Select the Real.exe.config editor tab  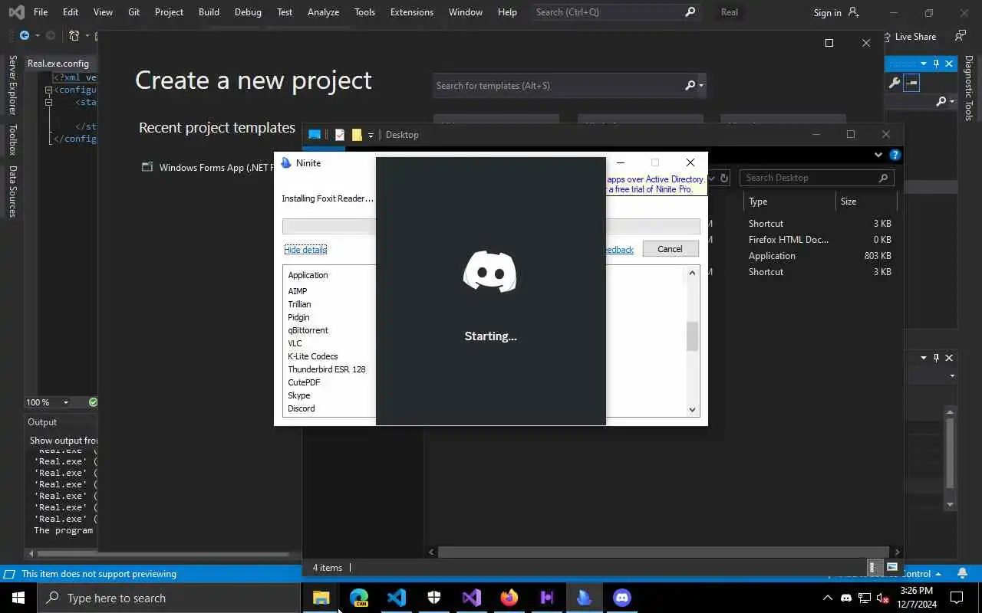coord(58,64)
